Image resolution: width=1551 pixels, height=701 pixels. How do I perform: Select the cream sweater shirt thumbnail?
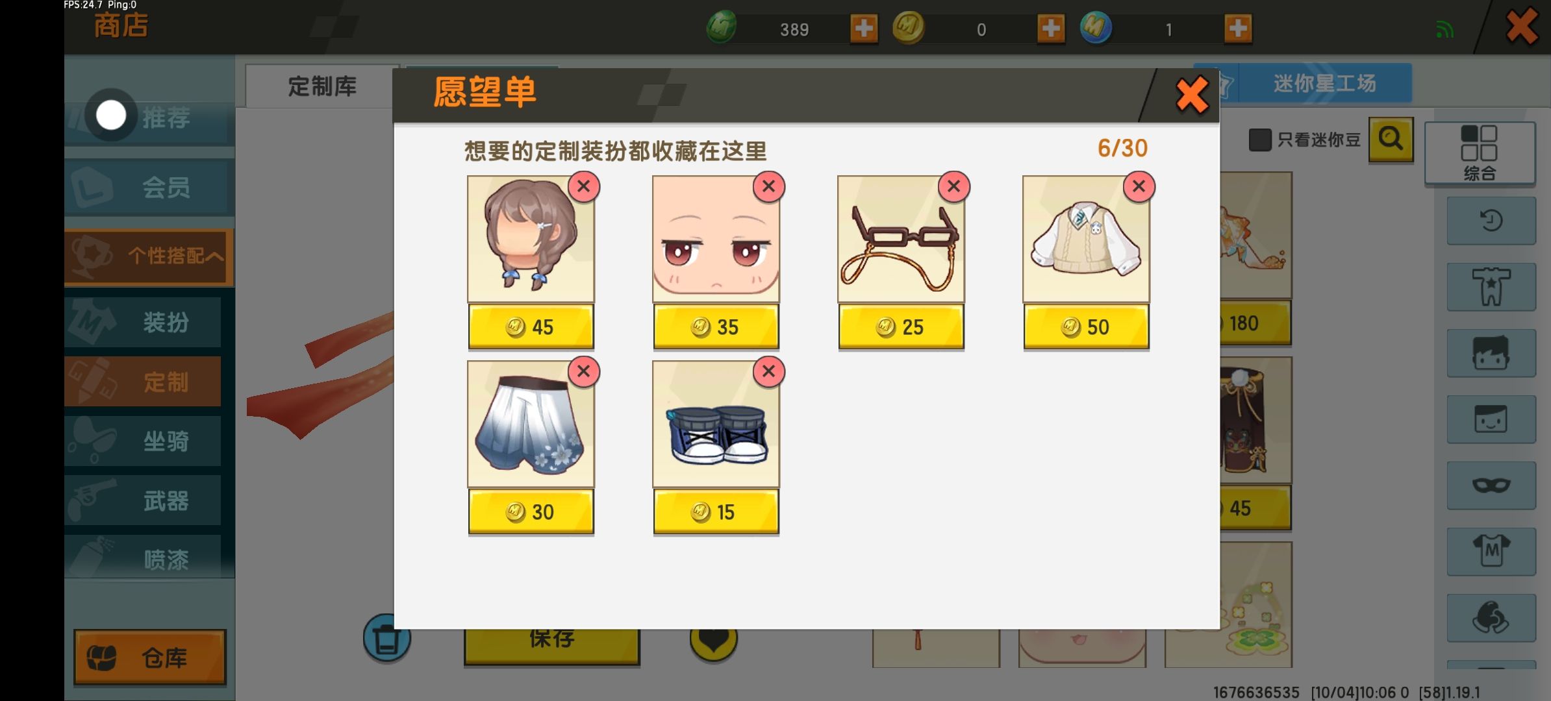click(1086, 239)
